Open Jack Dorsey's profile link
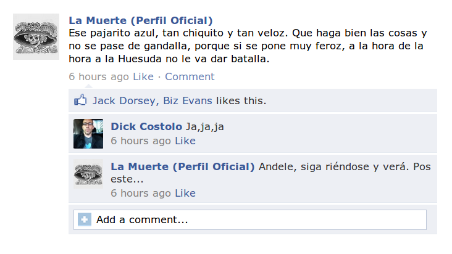The height and width of the screenshot is (254, 452). tap(124, 100)
